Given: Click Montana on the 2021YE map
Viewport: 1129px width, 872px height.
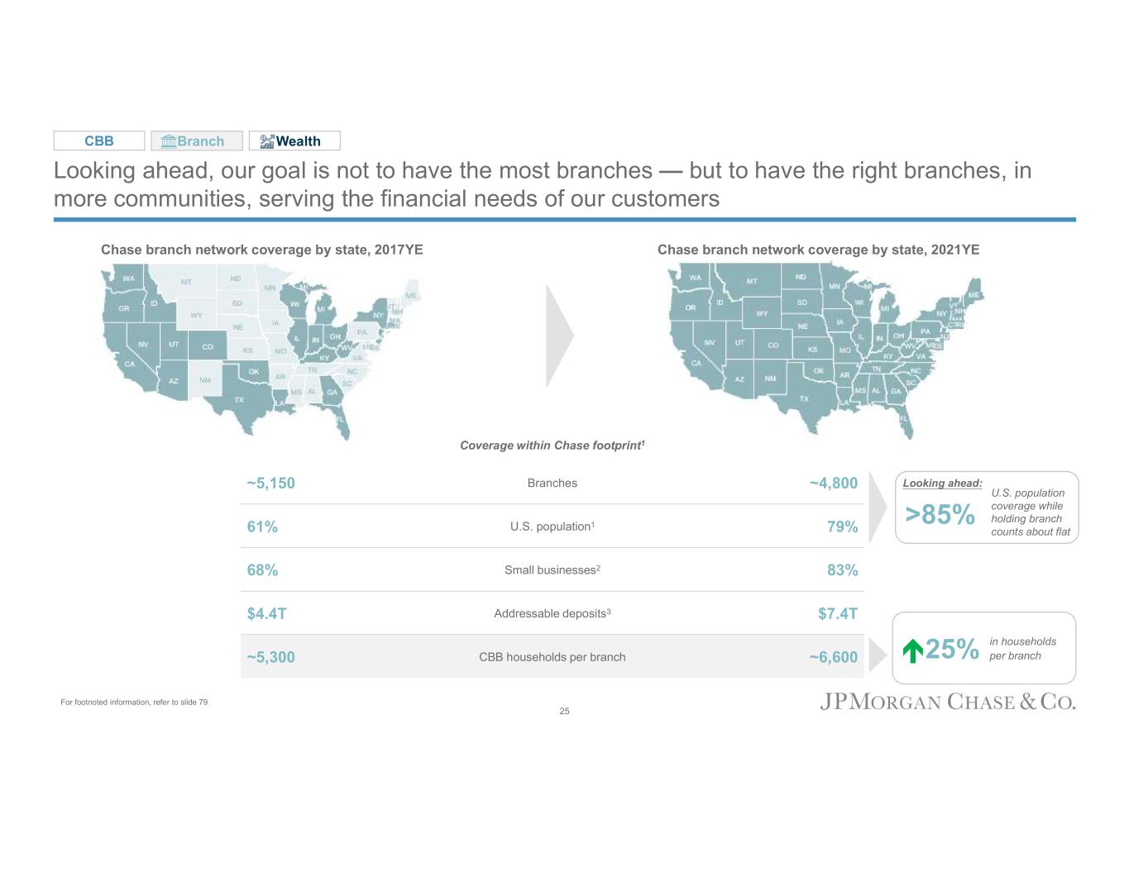Looking at the screenshot, I should [752, 281].
